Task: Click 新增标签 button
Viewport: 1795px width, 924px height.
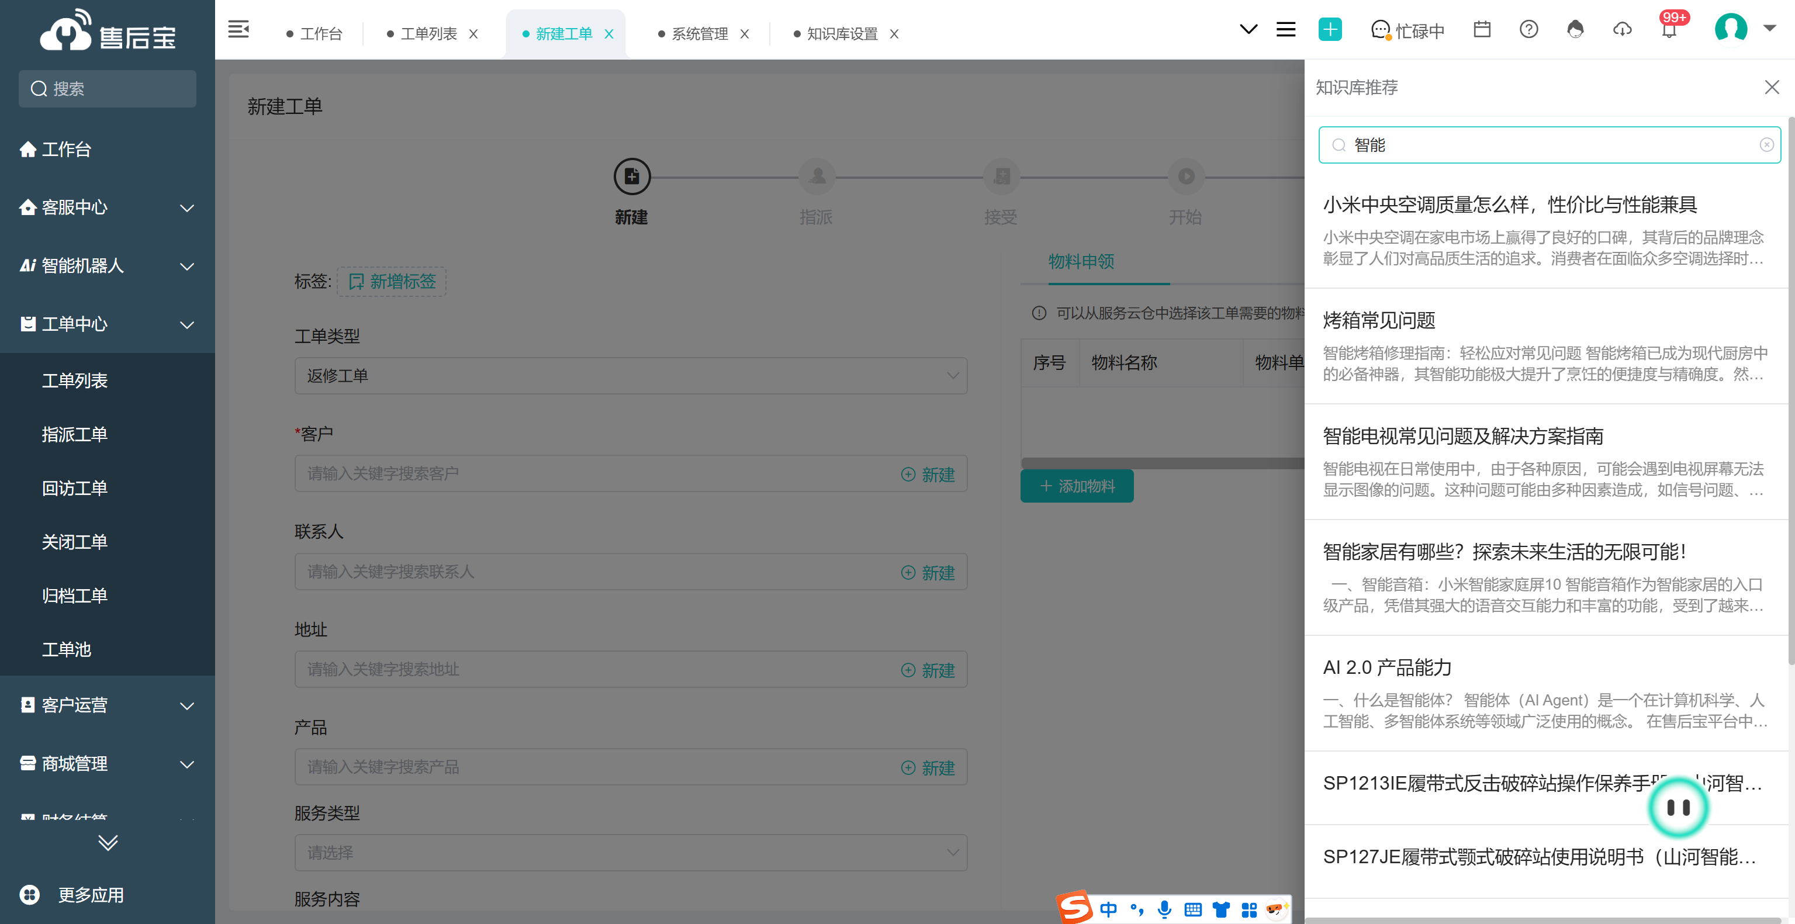Action: point(392,282)
